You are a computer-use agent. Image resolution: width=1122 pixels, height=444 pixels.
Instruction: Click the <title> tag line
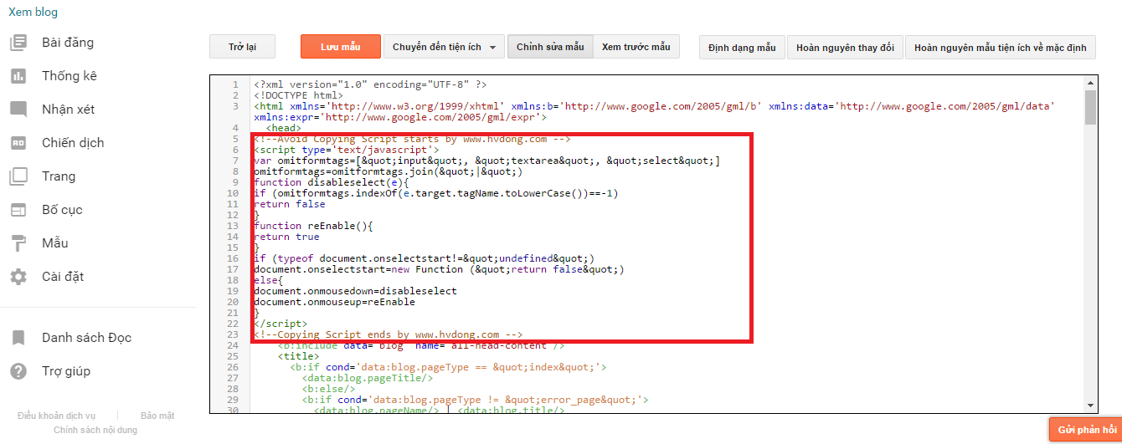tap(298, 356)
